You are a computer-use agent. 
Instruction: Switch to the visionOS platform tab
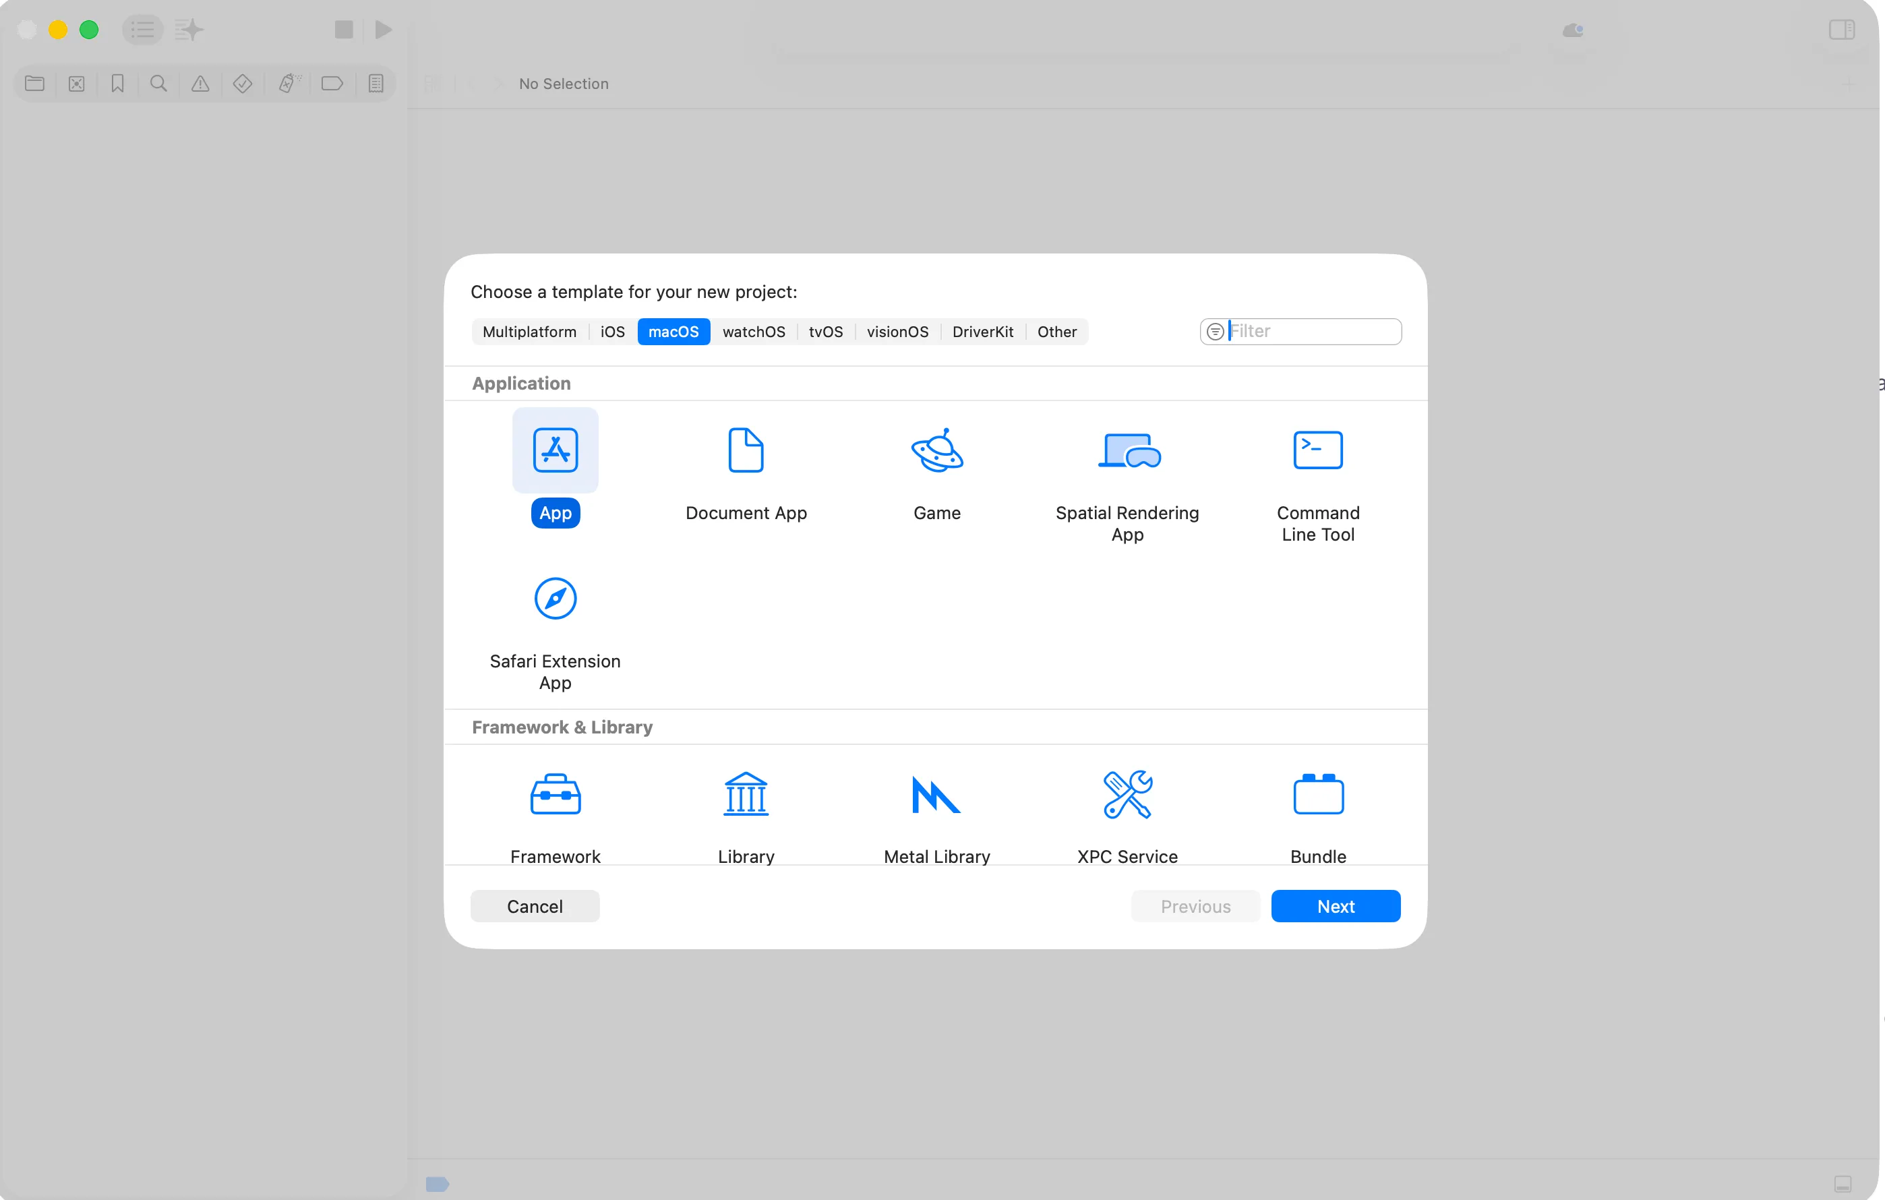(897, 332)
